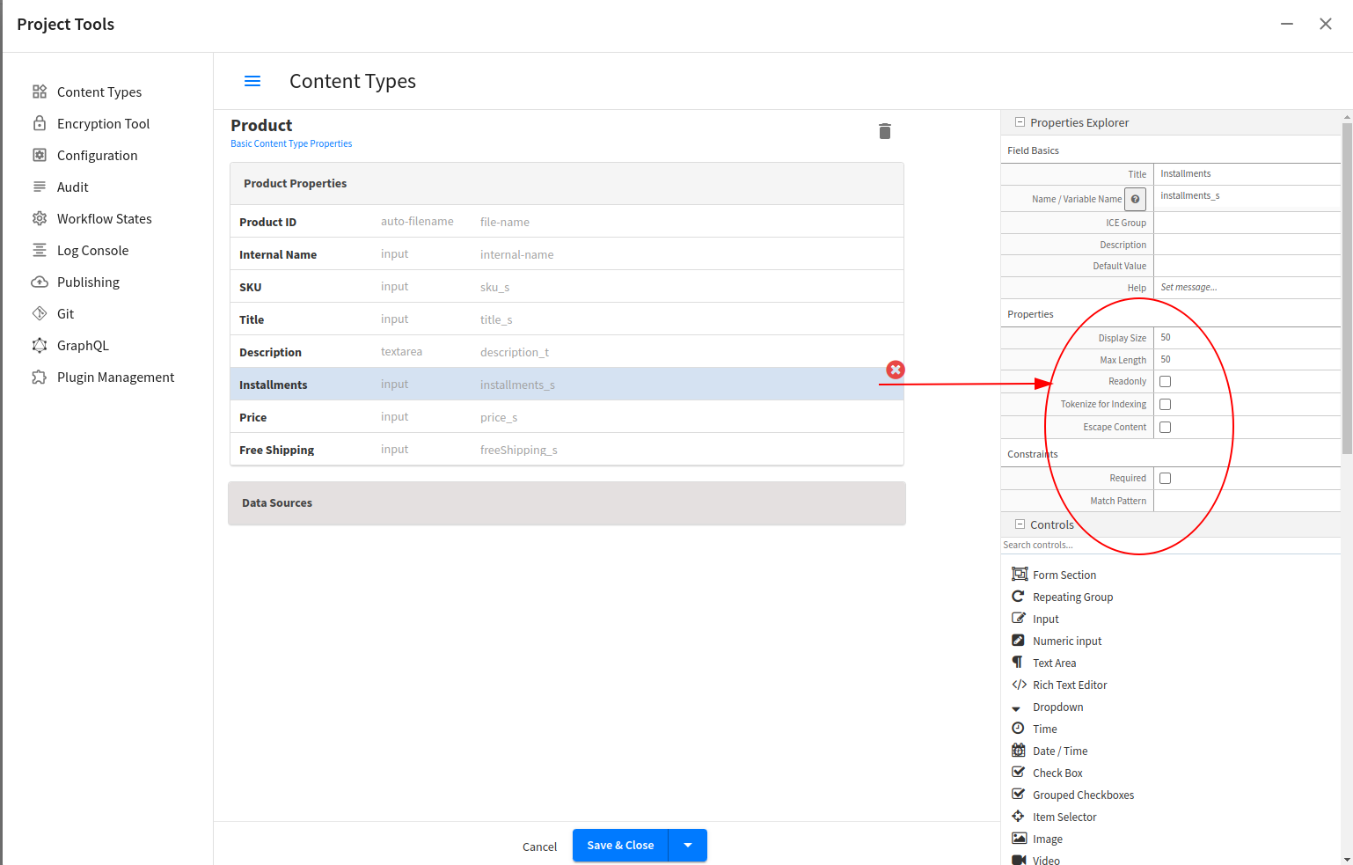This screenshot has height=865, width=1353.
Task: Enable the Readonly checkbox
Action: 1165,381
